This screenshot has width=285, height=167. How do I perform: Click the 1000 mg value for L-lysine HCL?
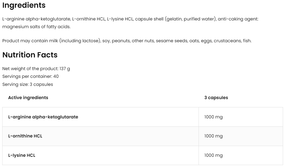(213, 155)
